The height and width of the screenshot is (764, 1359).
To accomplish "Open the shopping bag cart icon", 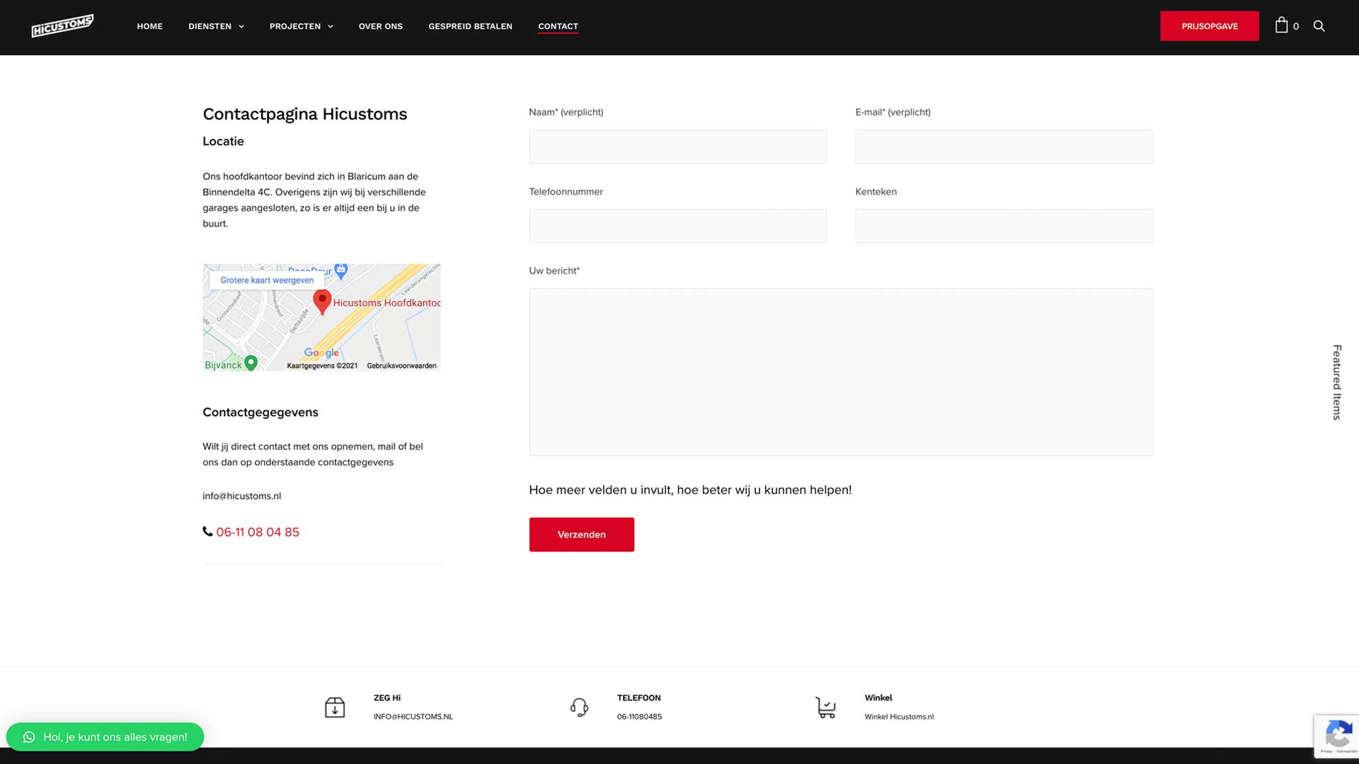I will [1281, 25].
